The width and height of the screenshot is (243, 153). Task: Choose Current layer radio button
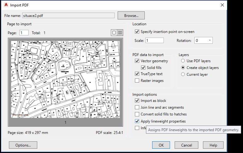[x=183, y=74]
